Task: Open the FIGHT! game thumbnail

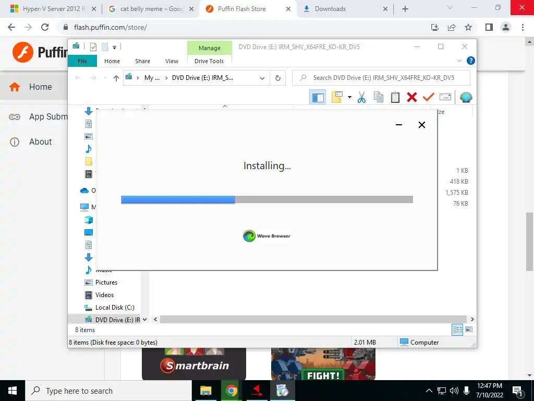Action: point(323,364)
